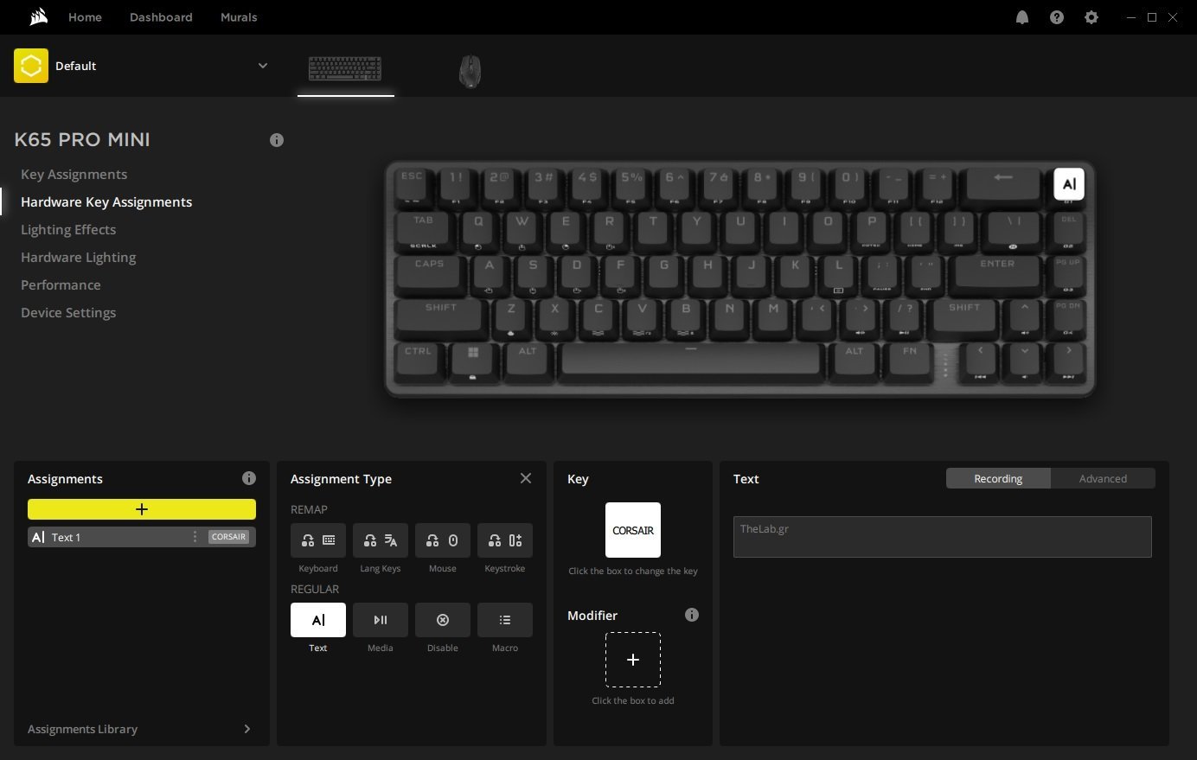Viewport: 1197px width, 760px height.
Task: Open the Murals tab
Action: (239, 17)
